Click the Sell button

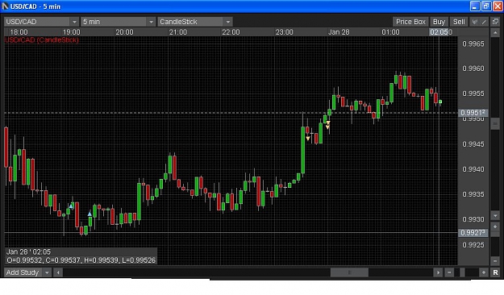click(x=459, y=22)
